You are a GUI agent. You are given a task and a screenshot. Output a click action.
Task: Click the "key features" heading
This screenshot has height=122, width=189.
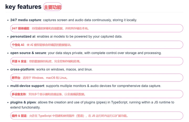point(23,7)
